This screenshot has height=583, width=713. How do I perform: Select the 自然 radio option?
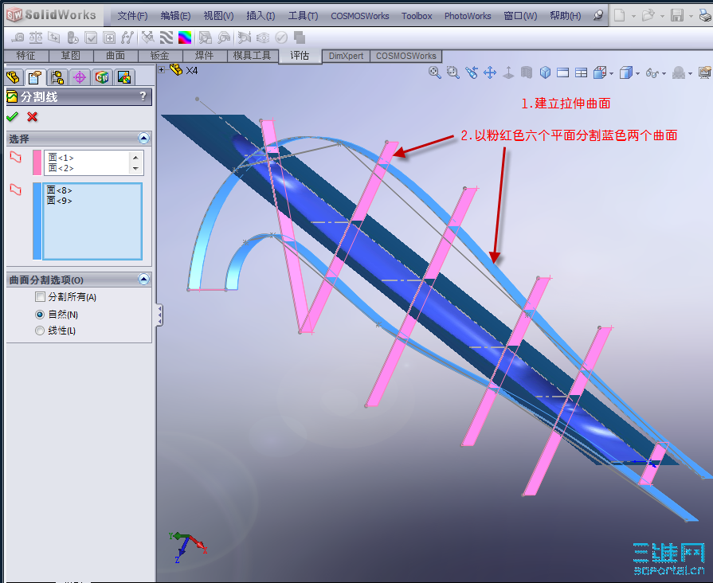point(40,315)
